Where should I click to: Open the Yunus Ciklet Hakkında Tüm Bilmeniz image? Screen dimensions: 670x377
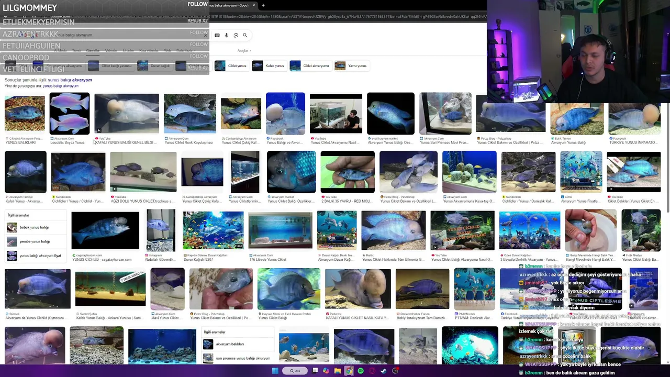[393, 231]
